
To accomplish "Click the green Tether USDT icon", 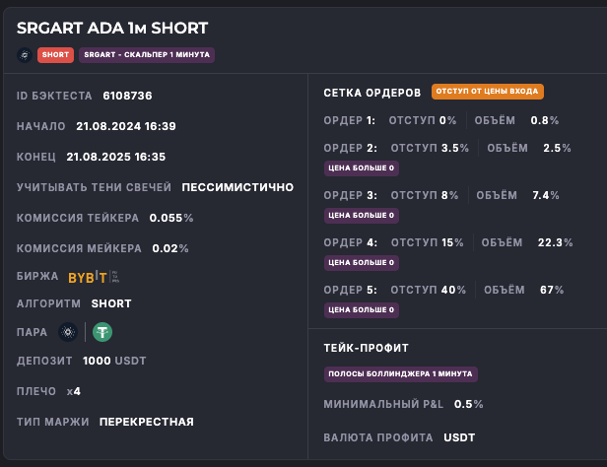I will 102,332.
